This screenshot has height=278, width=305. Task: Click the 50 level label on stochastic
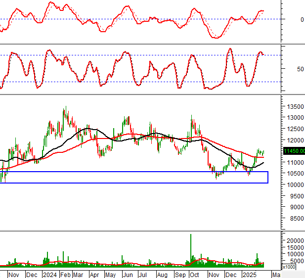301,69
